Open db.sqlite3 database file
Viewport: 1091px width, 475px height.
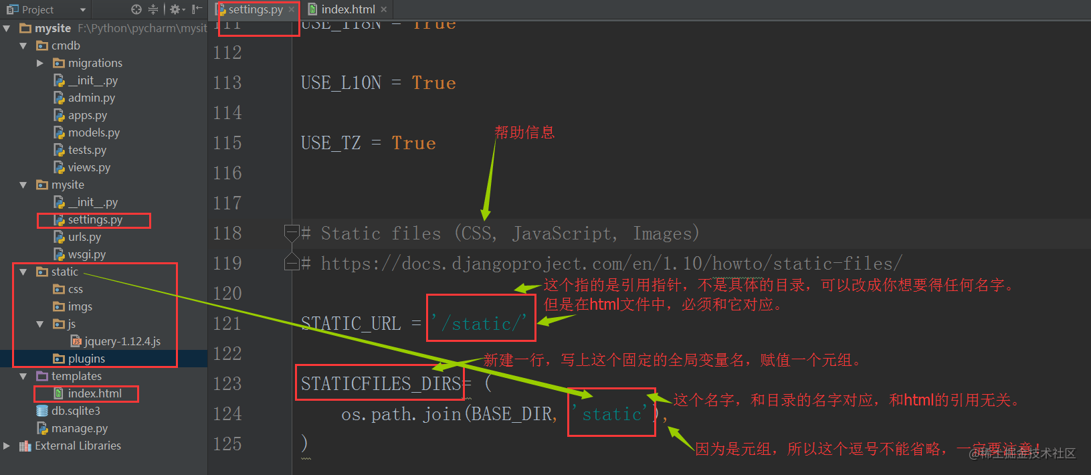(x=76, y=411)
